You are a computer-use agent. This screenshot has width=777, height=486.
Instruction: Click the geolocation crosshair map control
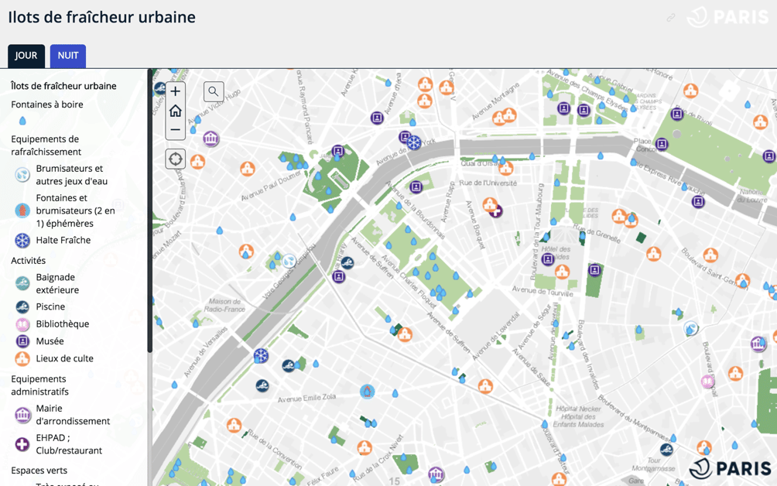pyautogui.click(x=175, y=159)
